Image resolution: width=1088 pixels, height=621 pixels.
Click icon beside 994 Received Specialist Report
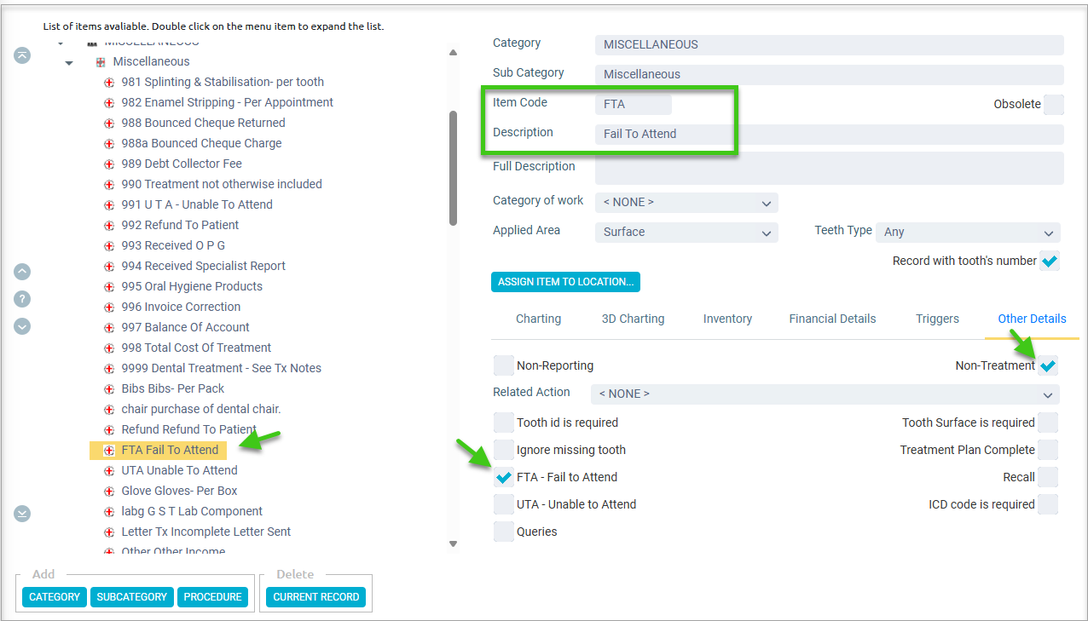click(109, 267)
